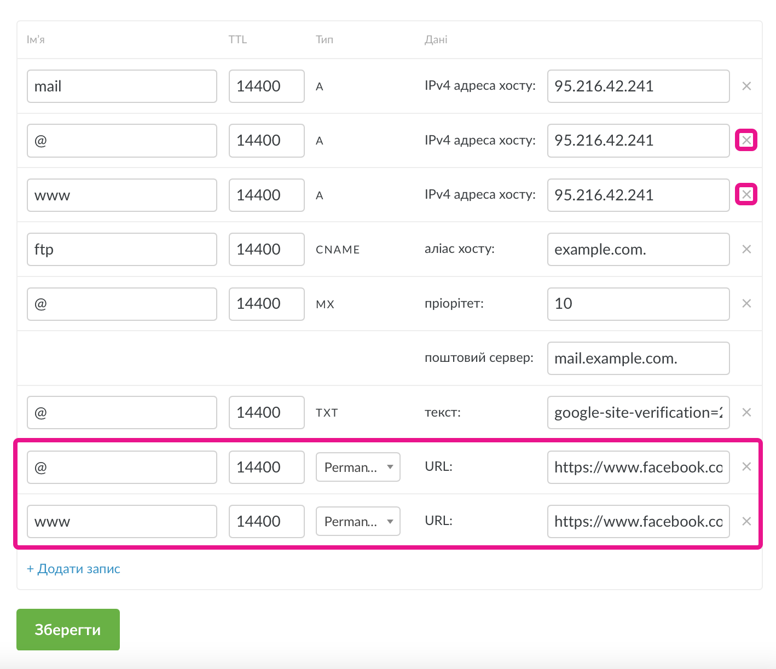Edit the example.com. alias host field
This screenshot has height=669, width=776.
(x=638, y=249)
